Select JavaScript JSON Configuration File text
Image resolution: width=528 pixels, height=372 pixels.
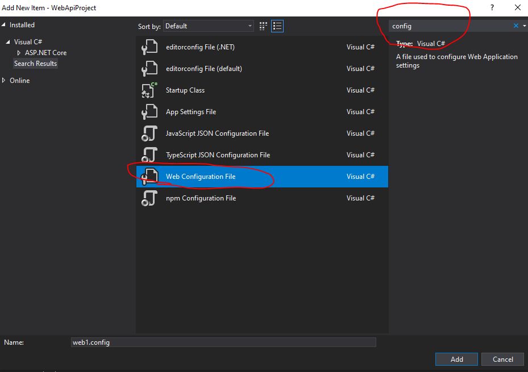click(217, 133)
